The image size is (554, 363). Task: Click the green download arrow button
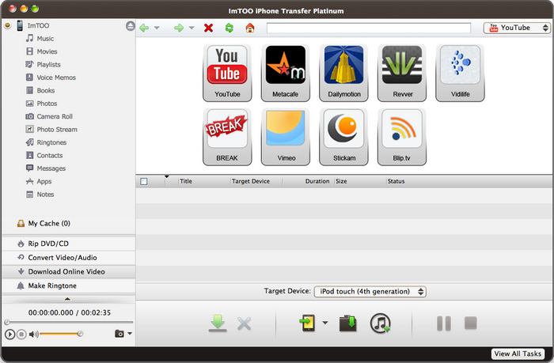(x=218, y=323)
